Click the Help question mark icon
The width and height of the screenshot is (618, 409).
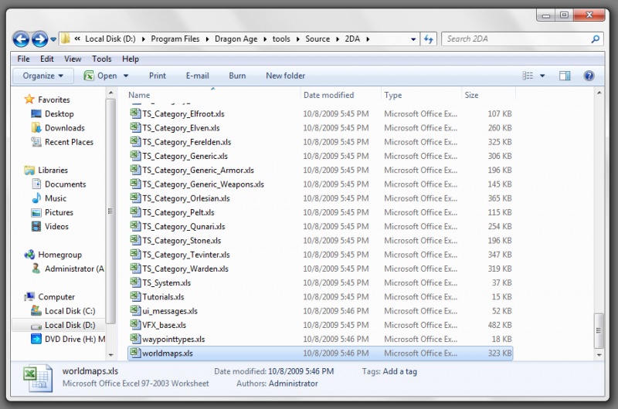(x=589, y=76)
